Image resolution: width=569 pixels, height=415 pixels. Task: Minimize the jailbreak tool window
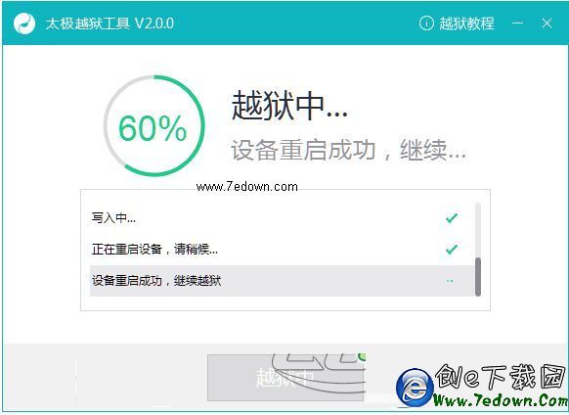click(518, 23)
